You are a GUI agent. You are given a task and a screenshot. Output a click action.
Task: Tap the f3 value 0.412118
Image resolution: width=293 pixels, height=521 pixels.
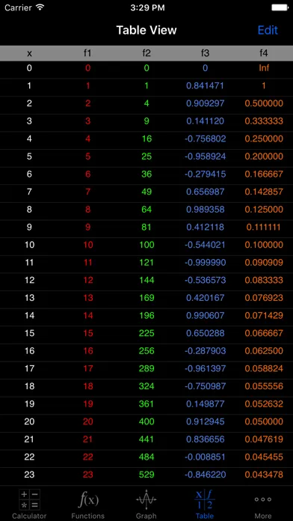pyautogui.click(x=205, y=227)
